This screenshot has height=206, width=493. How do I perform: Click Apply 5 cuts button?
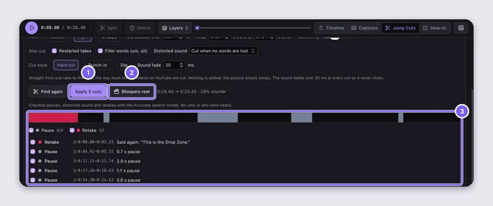(88, 92)
